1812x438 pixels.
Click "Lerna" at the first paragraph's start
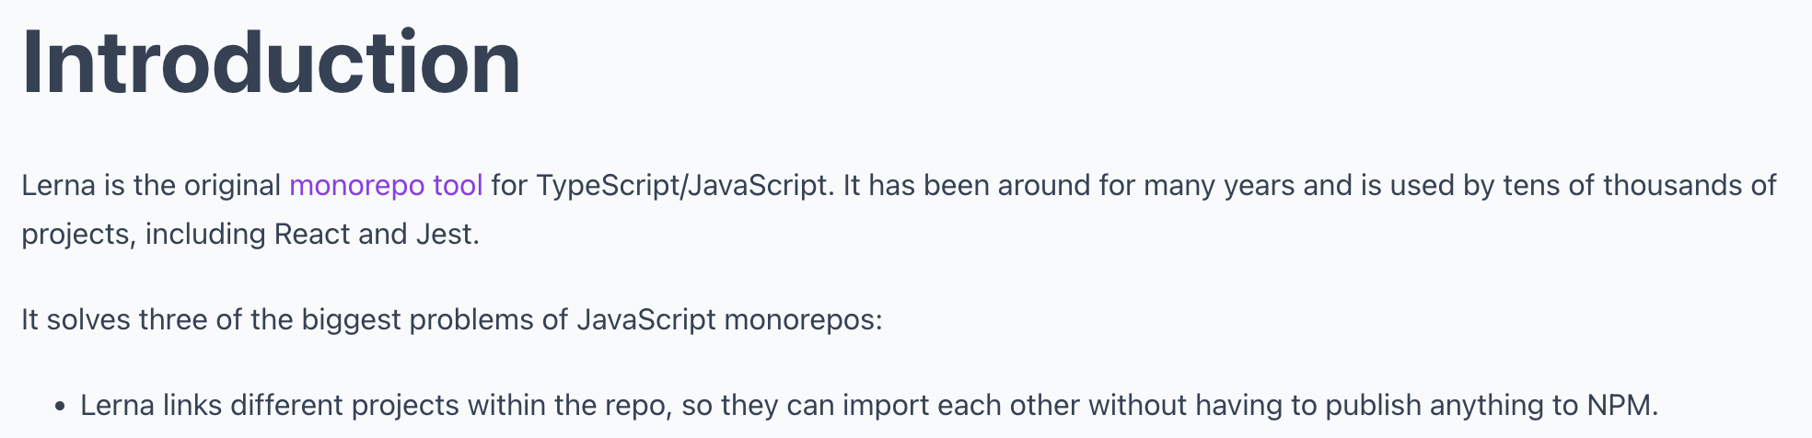pos(58,186)
